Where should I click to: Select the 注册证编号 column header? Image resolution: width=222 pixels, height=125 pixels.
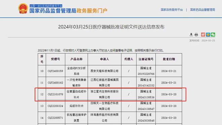(x=146, y=59)
